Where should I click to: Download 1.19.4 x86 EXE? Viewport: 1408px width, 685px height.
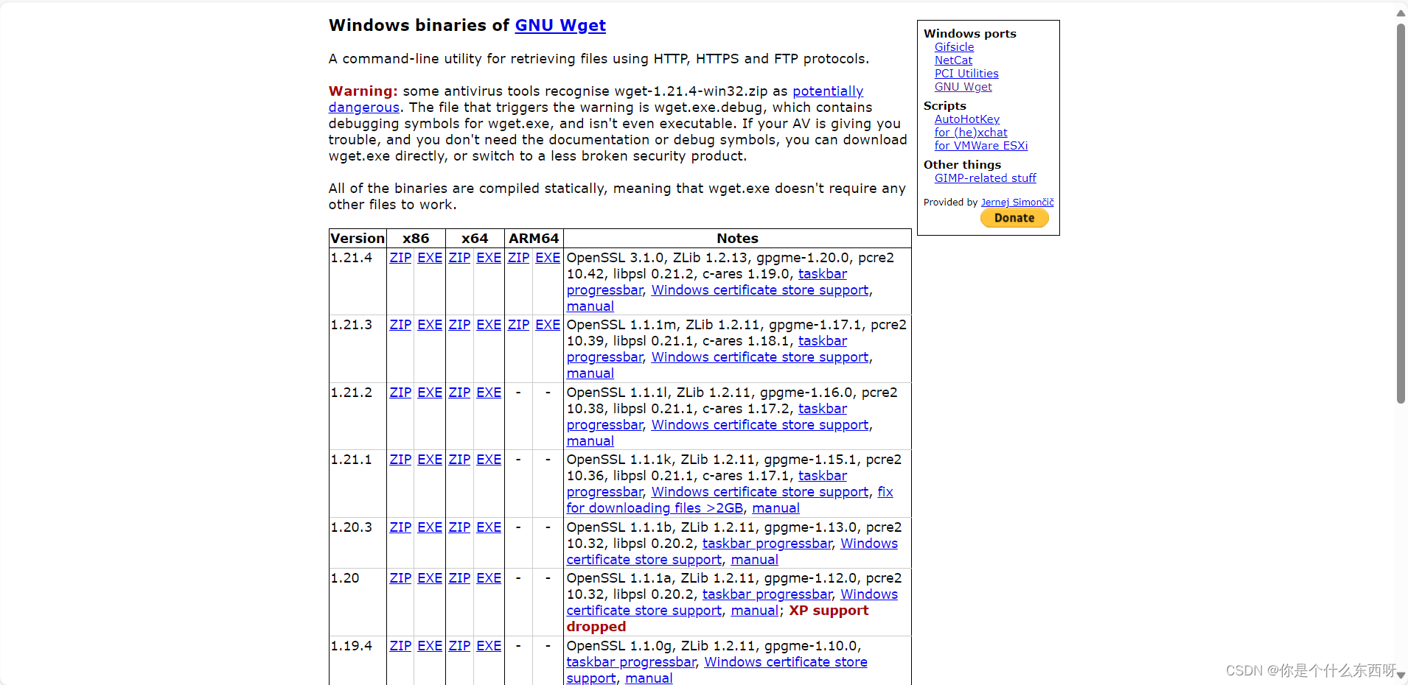[430, 646]
